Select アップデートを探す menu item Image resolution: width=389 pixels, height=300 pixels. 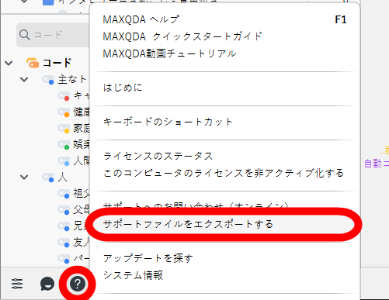coord(148,258)
